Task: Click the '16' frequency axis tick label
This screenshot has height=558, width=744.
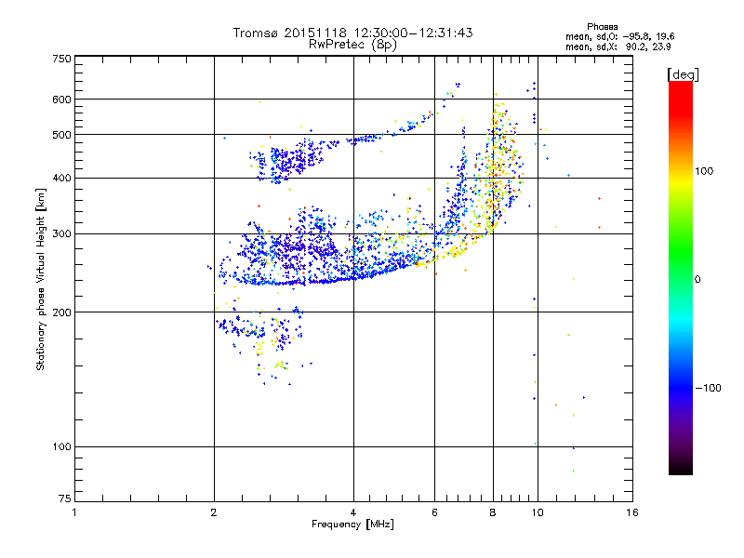Action: tap(632, 512)
